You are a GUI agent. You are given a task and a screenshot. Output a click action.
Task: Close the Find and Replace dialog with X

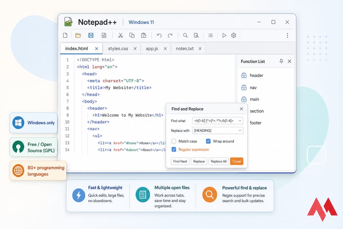click(241, 109)
